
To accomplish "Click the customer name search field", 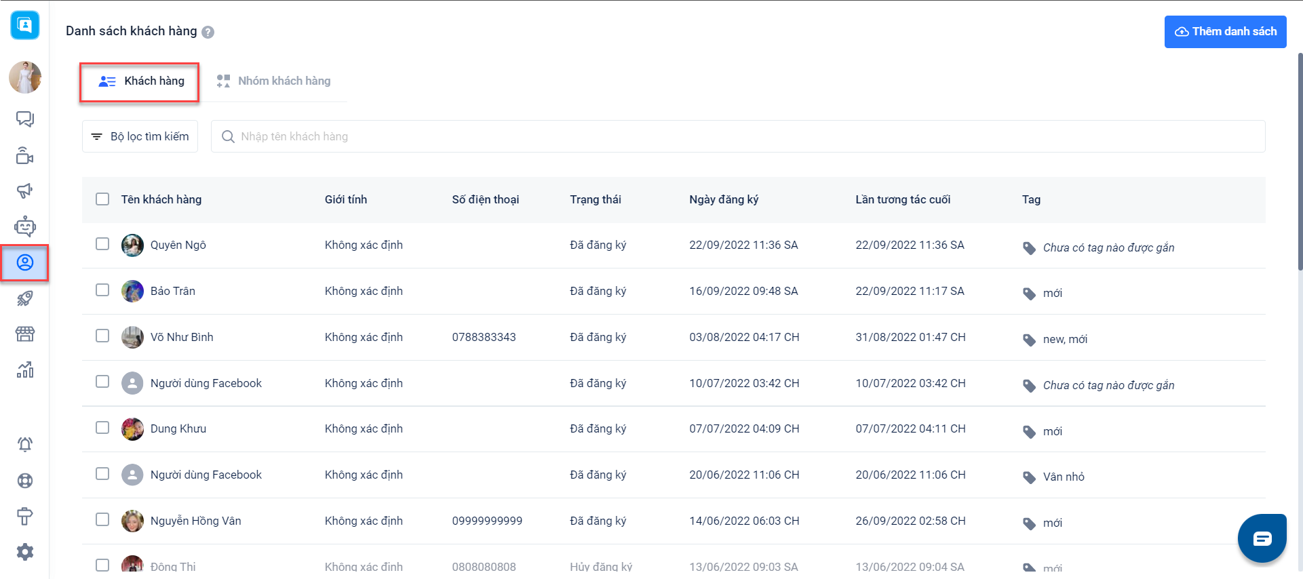I will [738, 136].
